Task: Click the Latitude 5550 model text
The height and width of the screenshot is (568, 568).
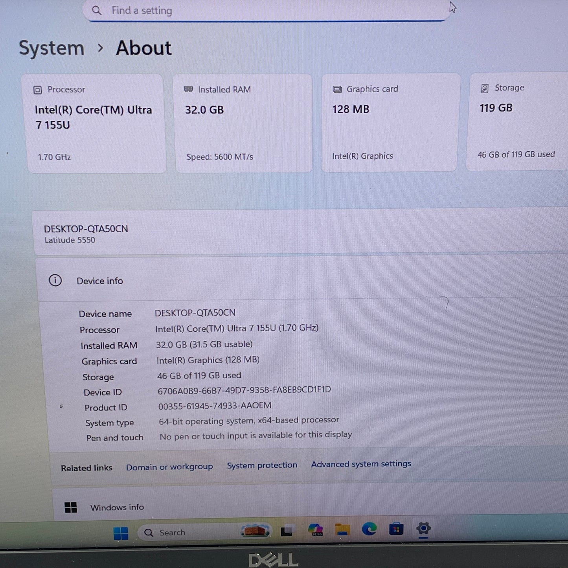Action: tap(70, 240)
